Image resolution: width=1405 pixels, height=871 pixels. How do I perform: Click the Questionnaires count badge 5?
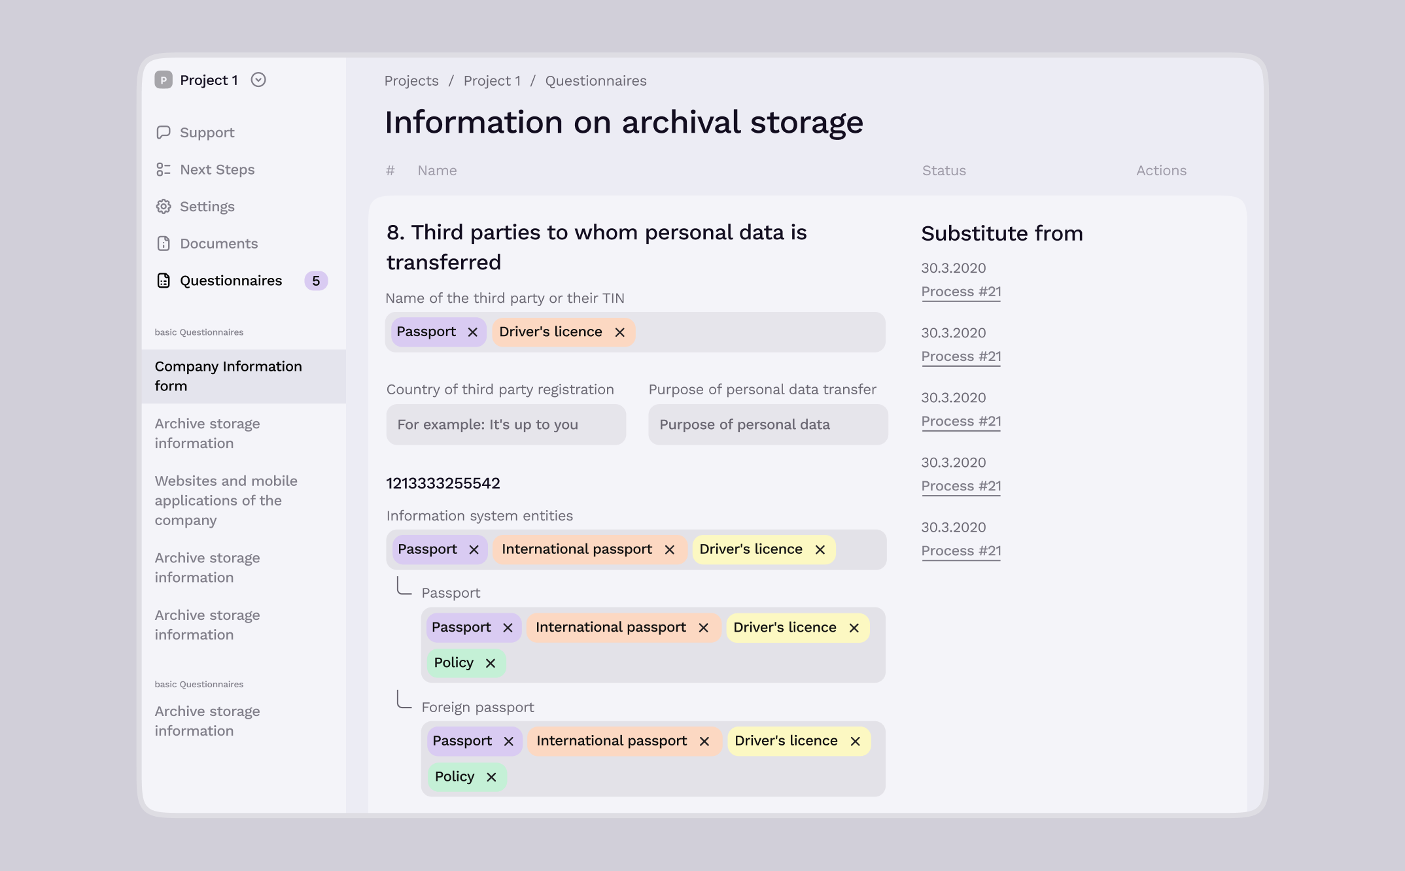[x=316, y=281]
